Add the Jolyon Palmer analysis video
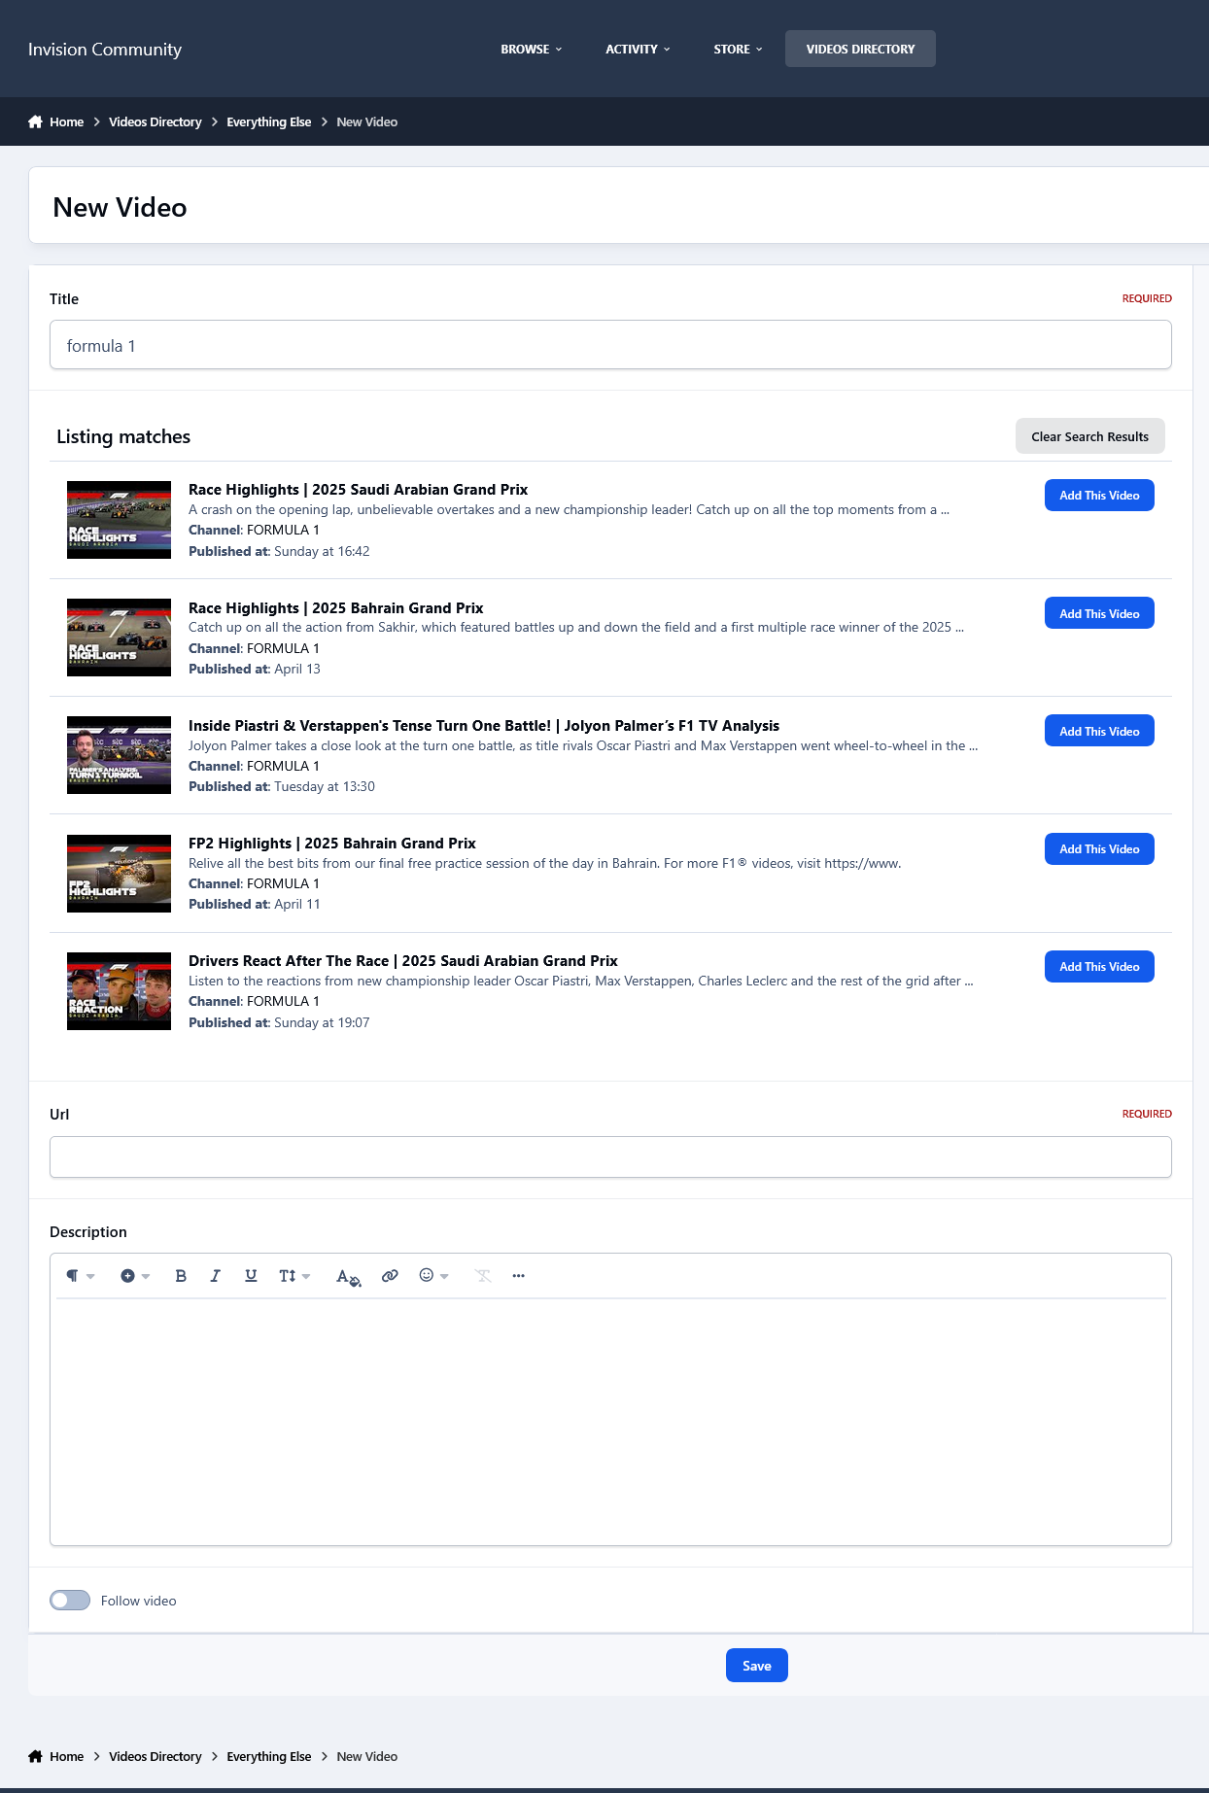The width and height of the screenshot is (1209, 1793). [1099, 731]
